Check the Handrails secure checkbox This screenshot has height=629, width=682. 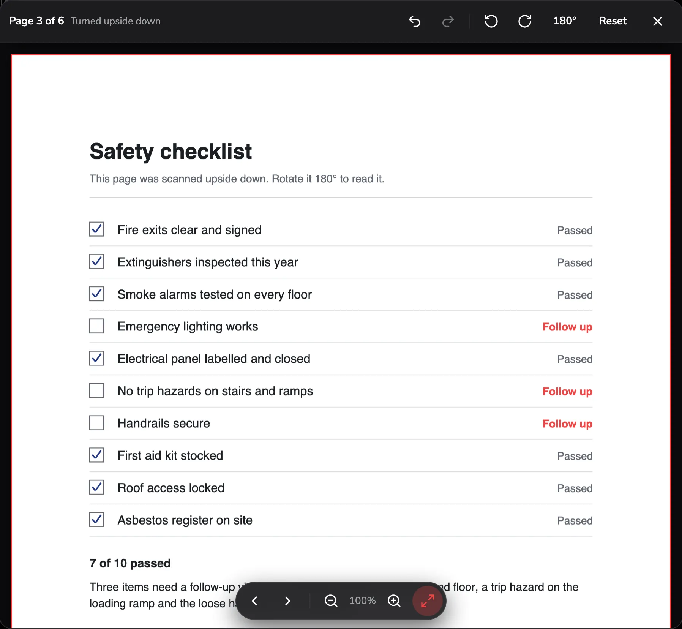click(x=96, y=423)
